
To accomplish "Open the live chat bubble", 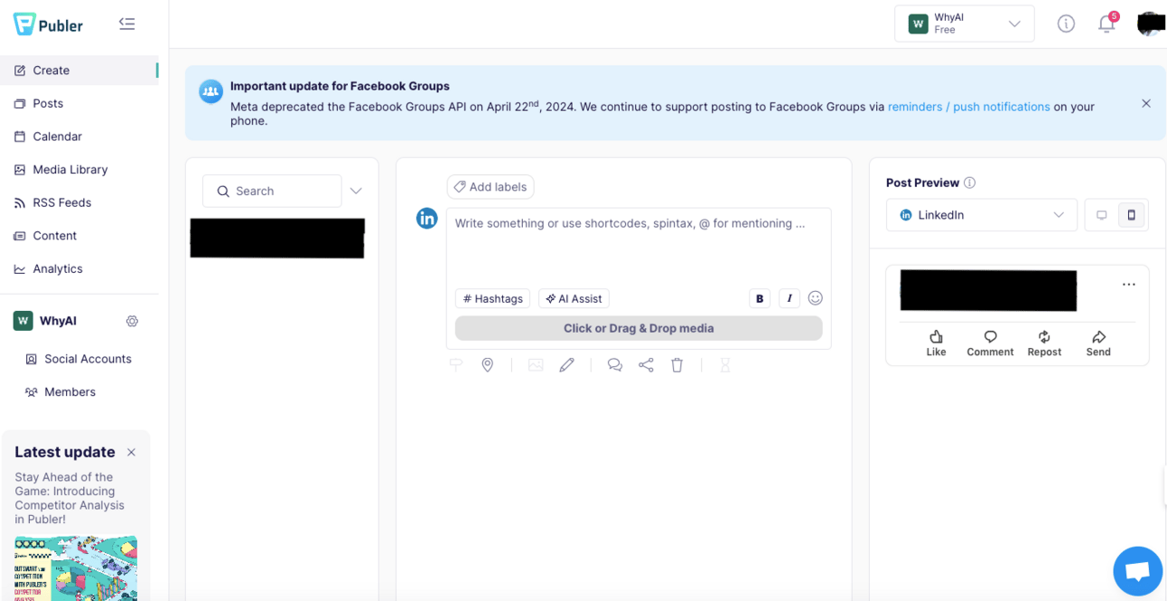I will pyautogui.click(x=1137, y=571).
